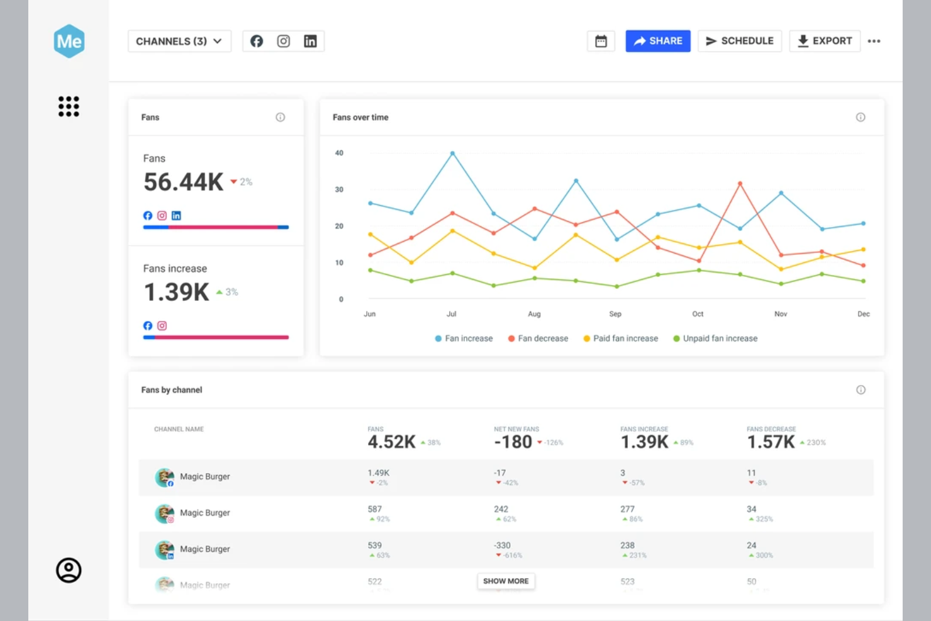Show info for Fans by channel table

(x=861, y=389)
